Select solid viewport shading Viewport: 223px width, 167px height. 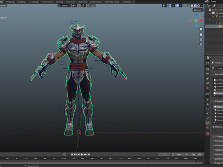point(192,6)
